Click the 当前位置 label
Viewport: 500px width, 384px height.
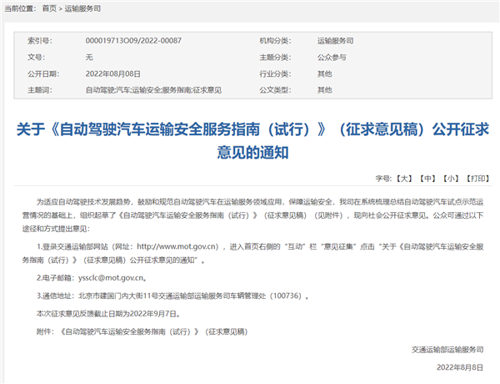click(x=20, y=8)
